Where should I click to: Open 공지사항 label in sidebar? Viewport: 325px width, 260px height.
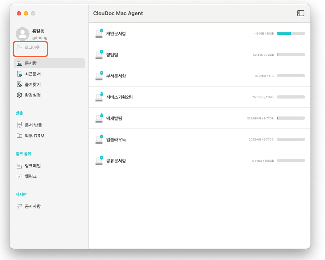[33, 206]
